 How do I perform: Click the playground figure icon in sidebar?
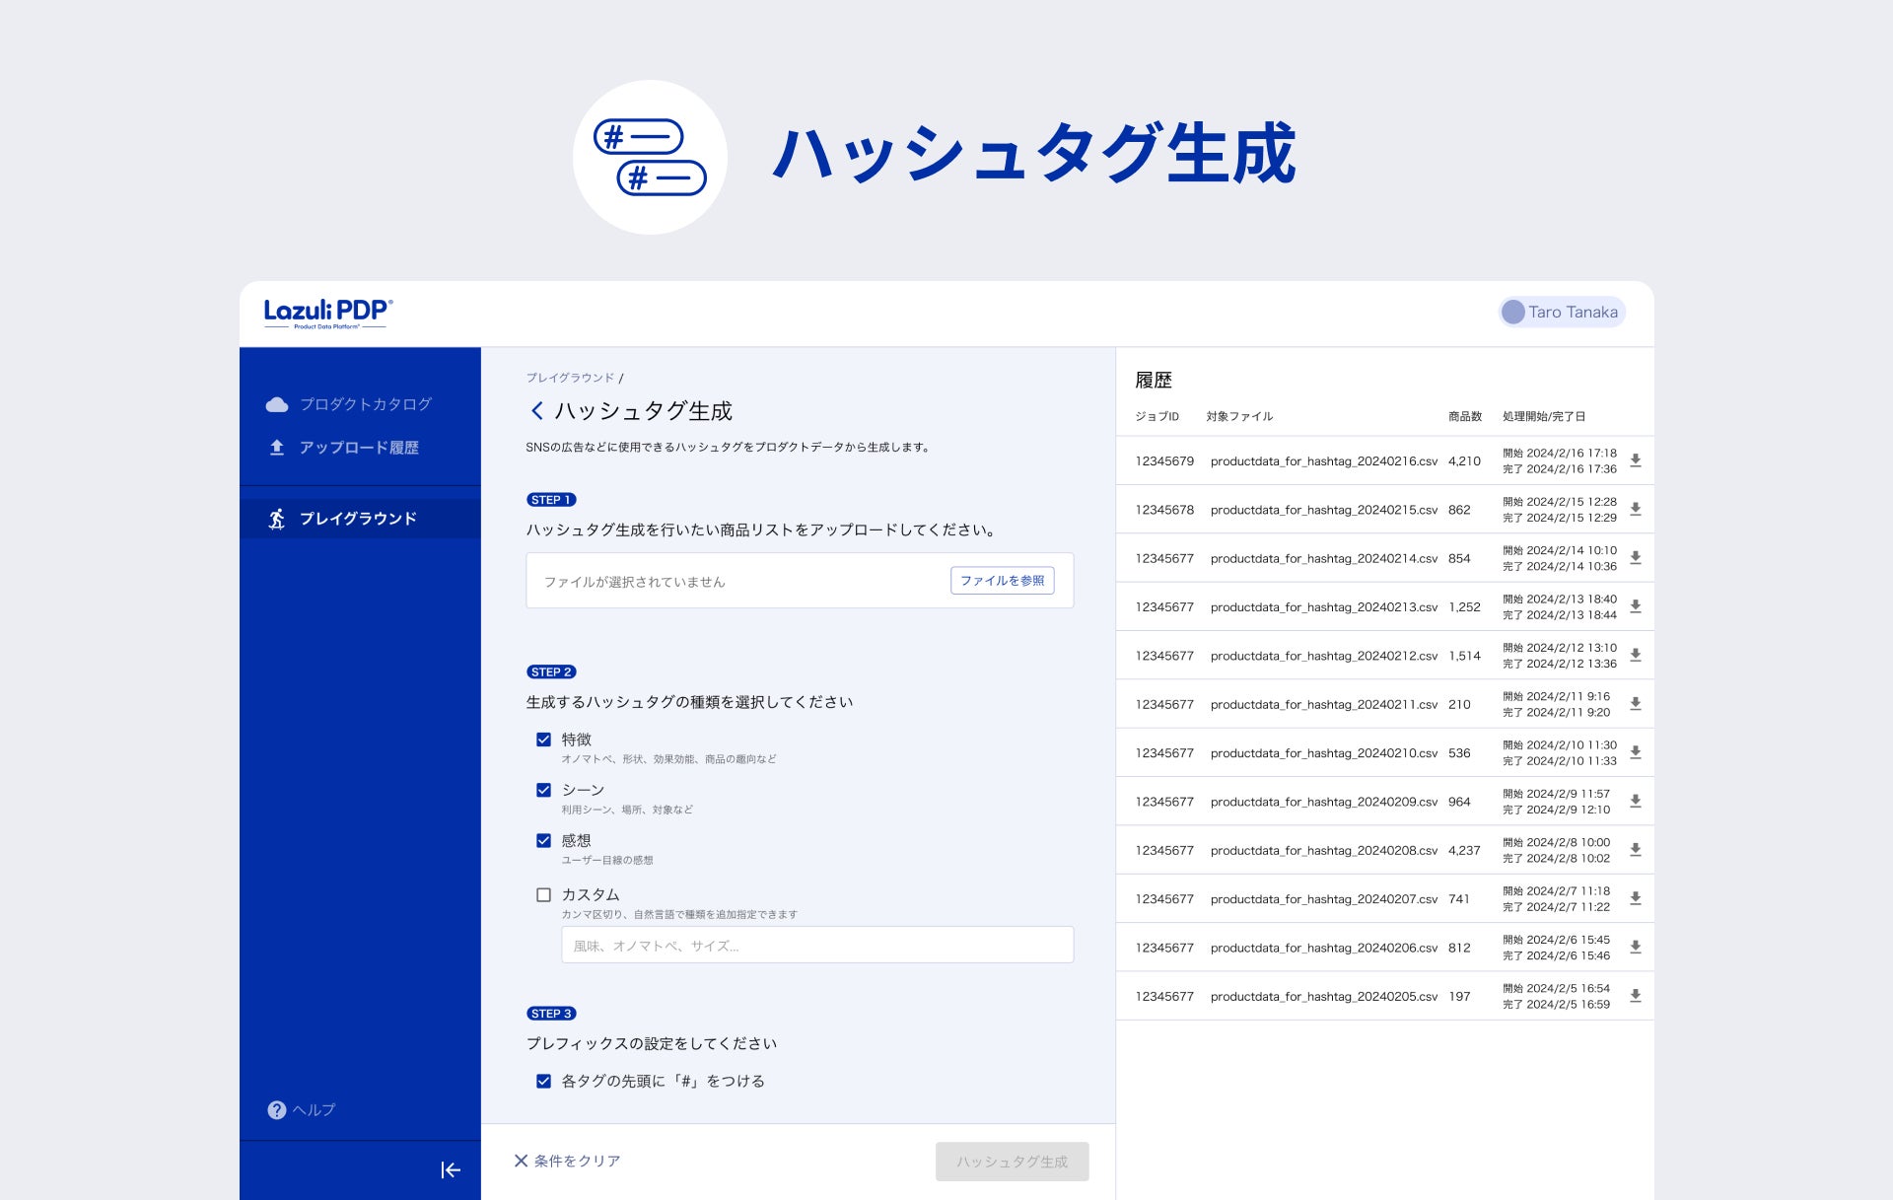pos(277,519)
